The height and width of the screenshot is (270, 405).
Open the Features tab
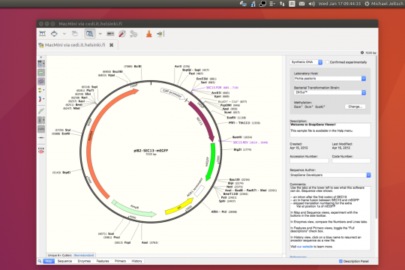pos(103,261)
